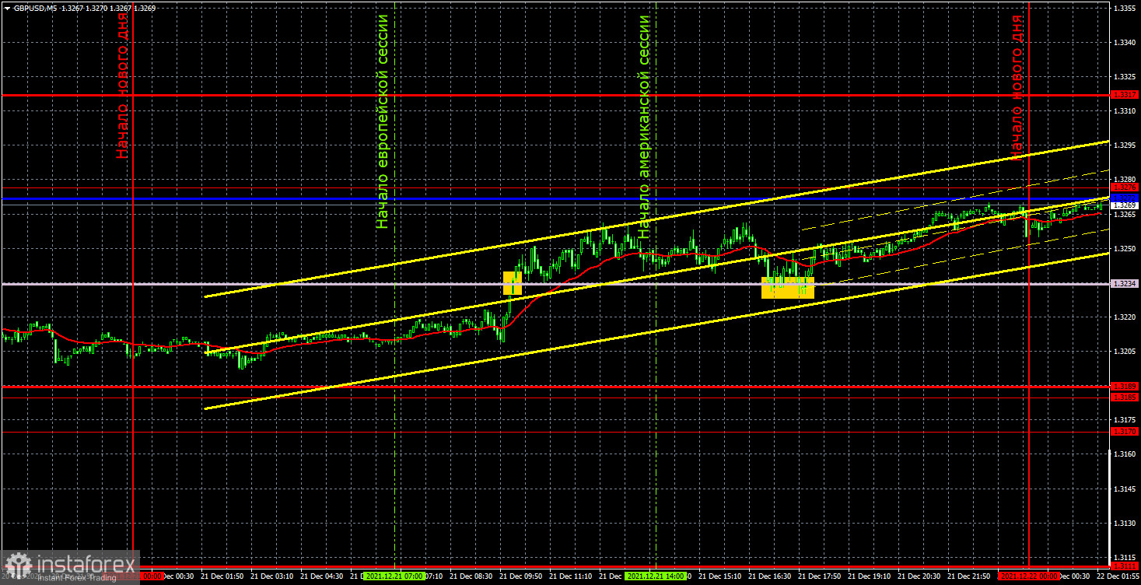
Task: Select the right 'Начало нового дня' vertical label
Action: [x=1017, y=86]
